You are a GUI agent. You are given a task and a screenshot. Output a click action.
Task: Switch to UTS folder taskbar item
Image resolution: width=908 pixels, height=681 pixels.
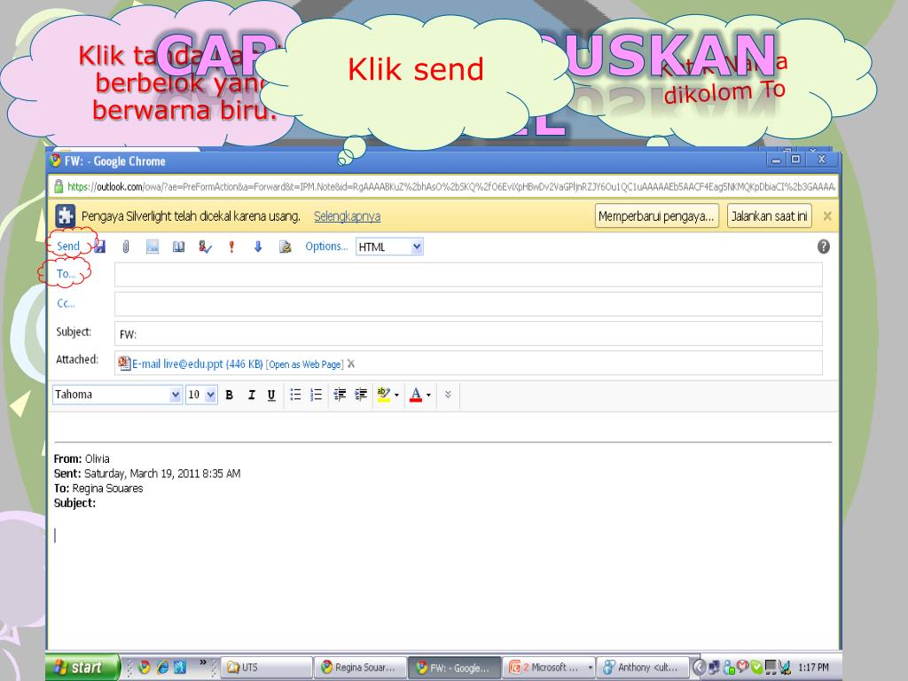(x=267, y=668)
